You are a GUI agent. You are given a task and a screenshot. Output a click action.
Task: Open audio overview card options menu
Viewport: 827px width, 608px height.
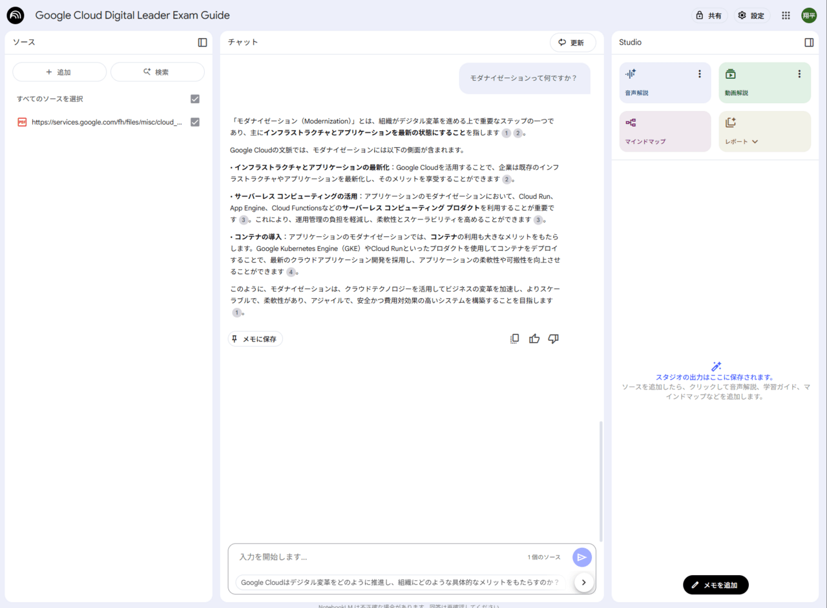click(699, 74)
